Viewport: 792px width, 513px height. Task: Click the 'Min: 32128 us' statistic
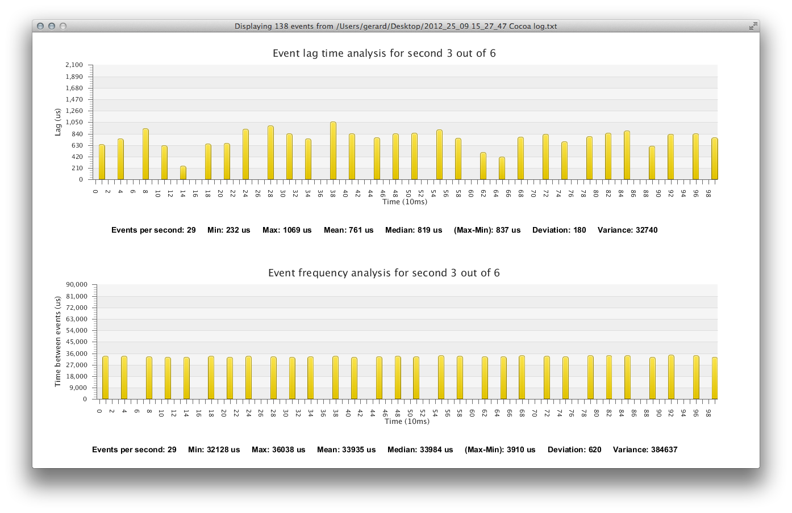coord(214,450)
